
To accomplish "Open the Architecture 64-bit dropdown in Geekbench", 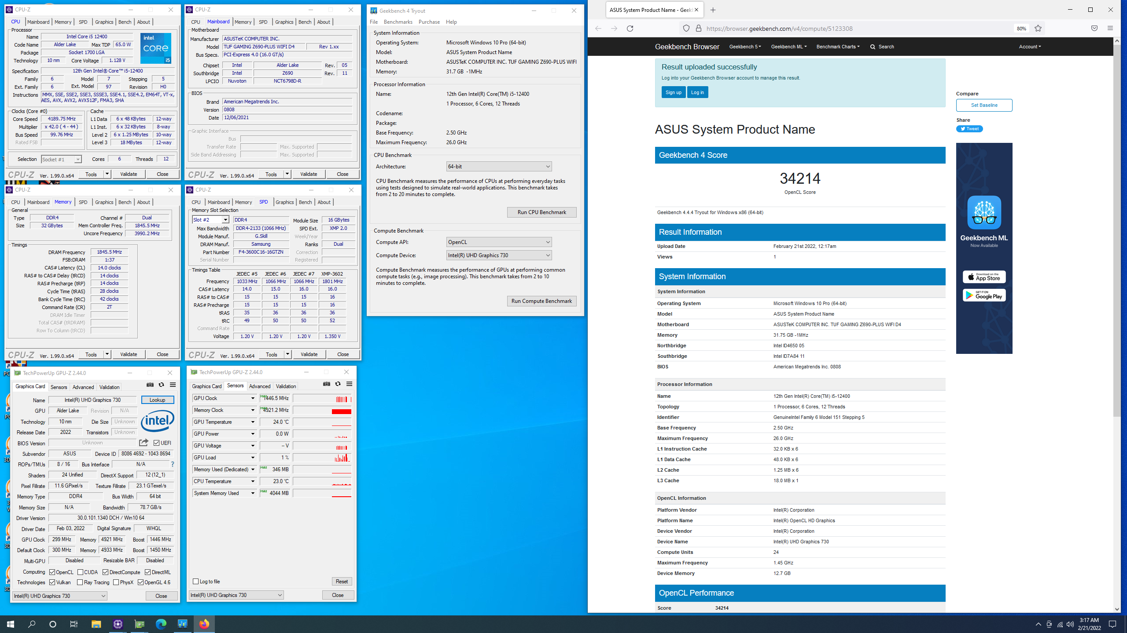I will 499,167.
